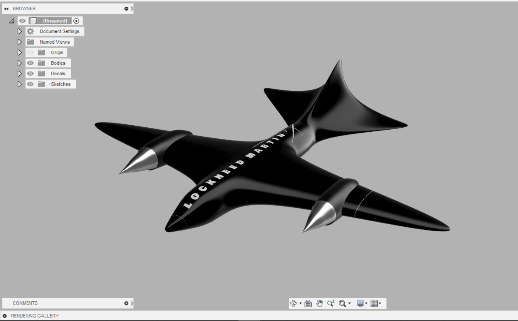This screenshot has width=518, height=321.
Task: Collapse the Browser panel with double-arrow icon
Action: tap(6, 8)
